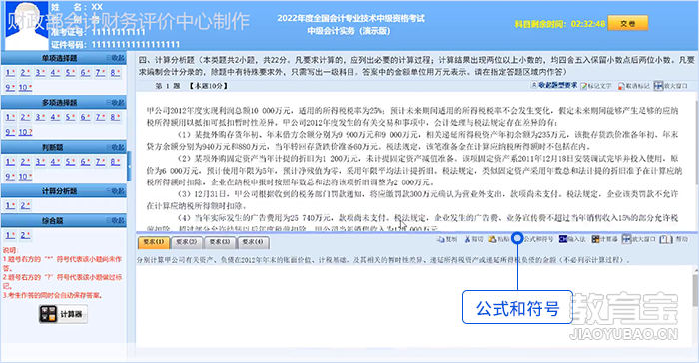Click the question text vertical scrollbar

(696, 143)
